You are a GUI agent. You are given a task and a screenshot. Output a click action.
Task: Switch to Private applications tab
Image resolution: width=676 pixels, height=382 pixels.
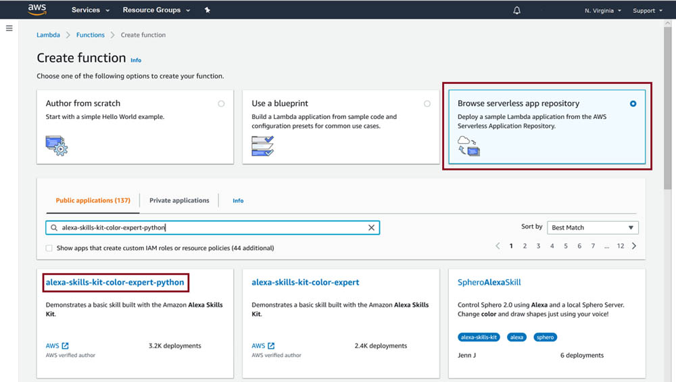pos(179,201)
